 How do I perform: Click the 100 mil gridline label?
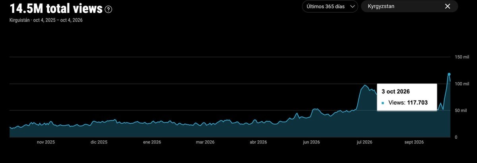462,84
